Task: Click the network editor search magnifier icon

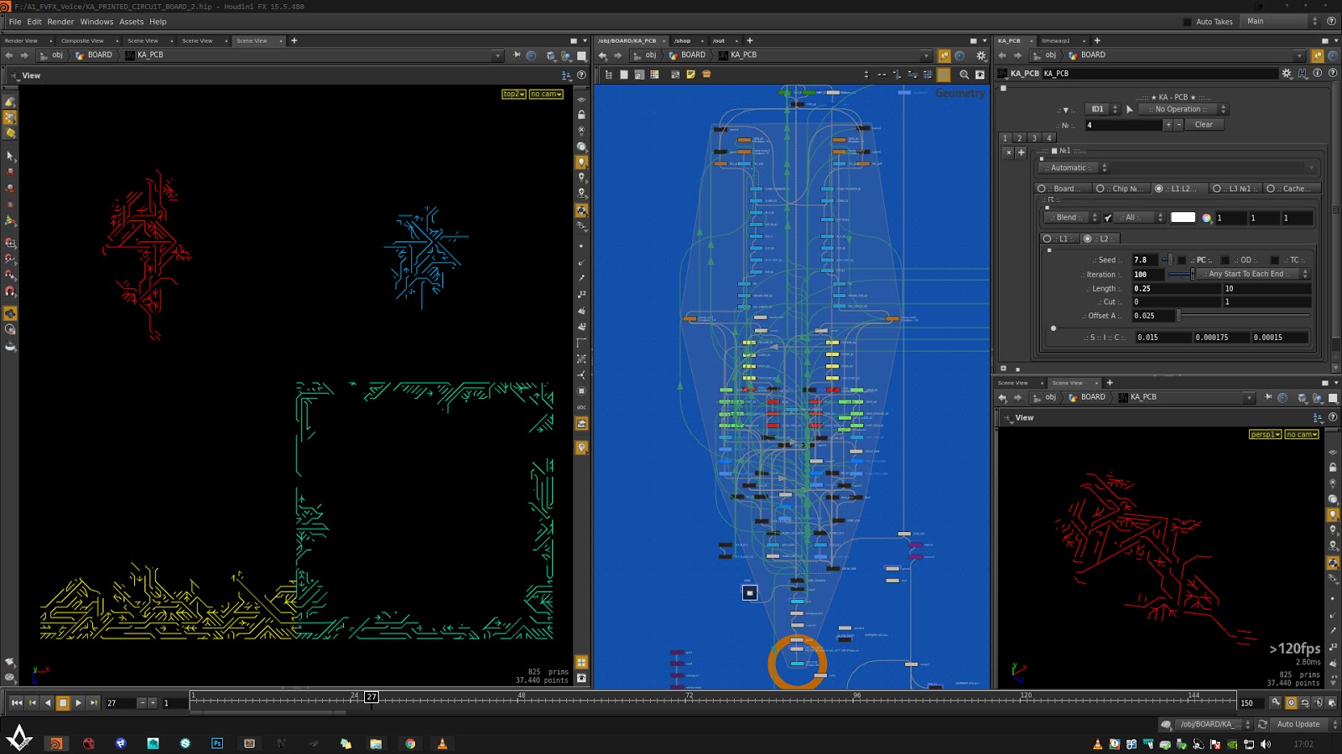Action: pos(964,75)
